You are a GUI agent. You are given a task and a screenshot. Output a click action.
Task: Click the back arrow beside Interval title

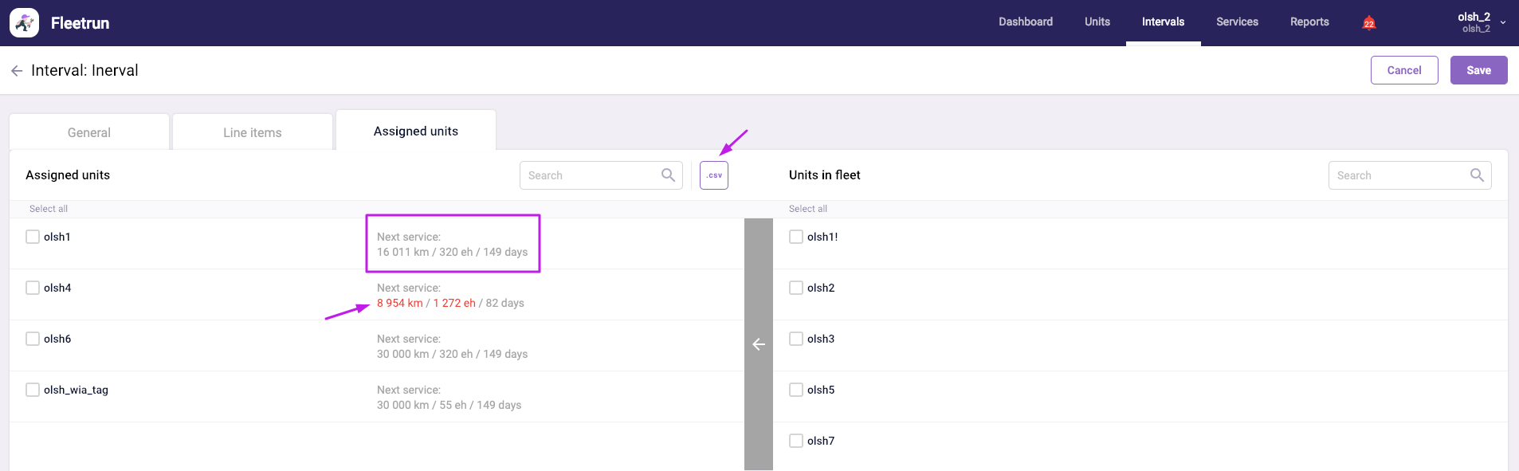click(17, 71)
